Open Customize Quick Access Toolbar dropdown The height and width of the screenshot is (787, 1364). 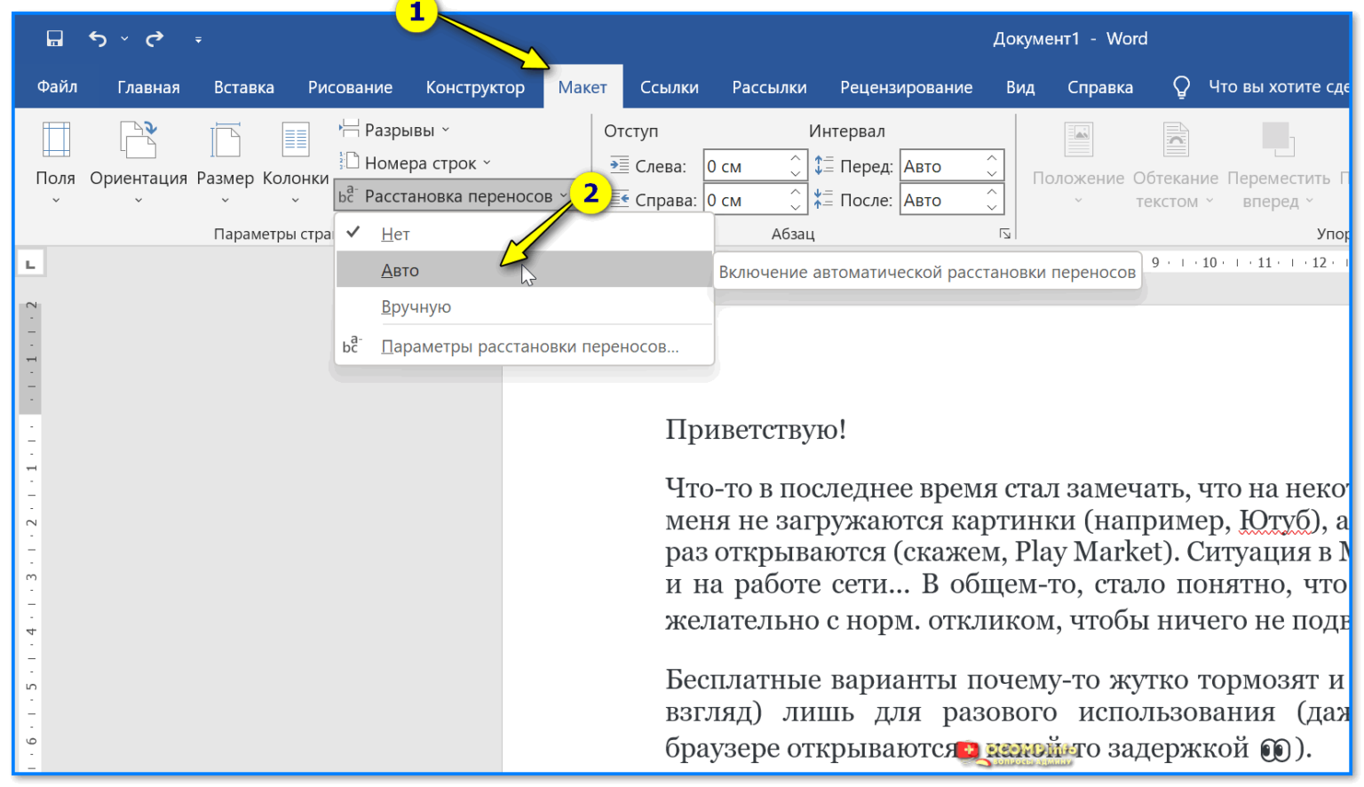tap(198, 39)
